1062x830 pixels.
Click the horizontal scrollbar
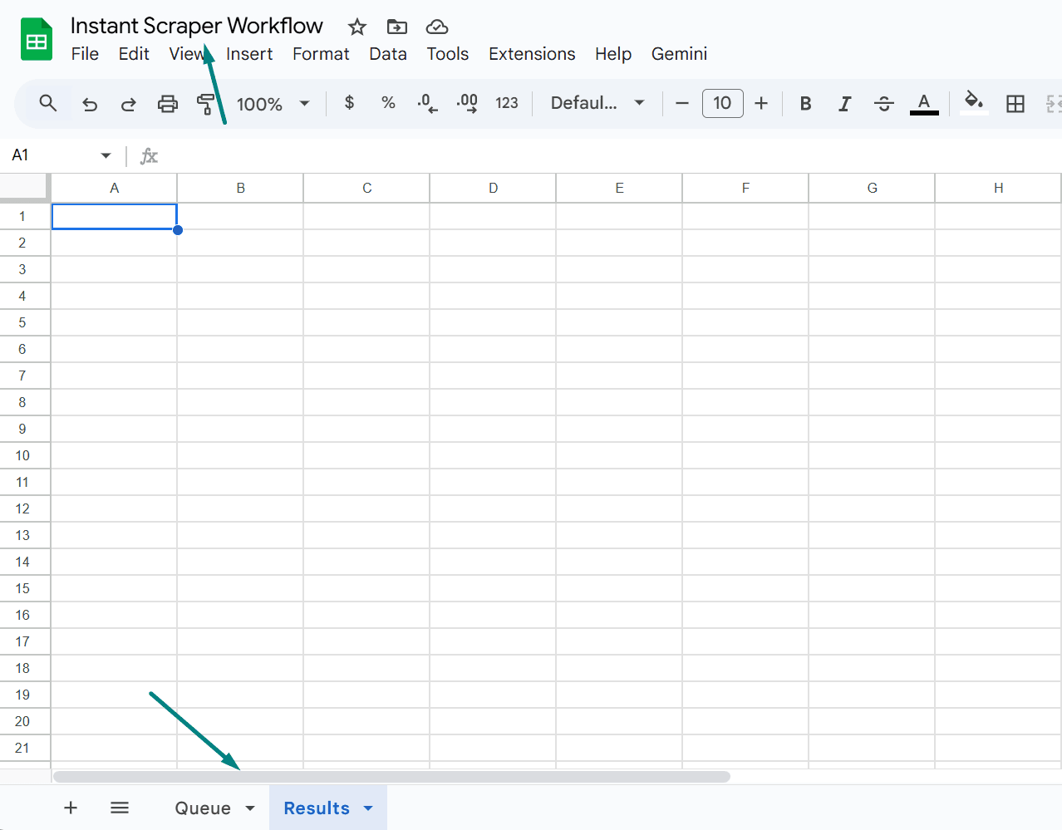391,777
